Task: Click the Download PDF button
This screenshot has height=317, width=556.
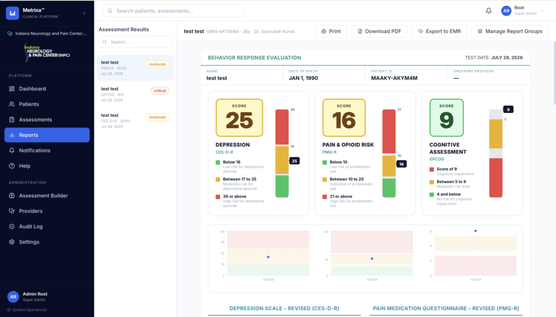Action: pyautogui.click(x=380, y=31)
